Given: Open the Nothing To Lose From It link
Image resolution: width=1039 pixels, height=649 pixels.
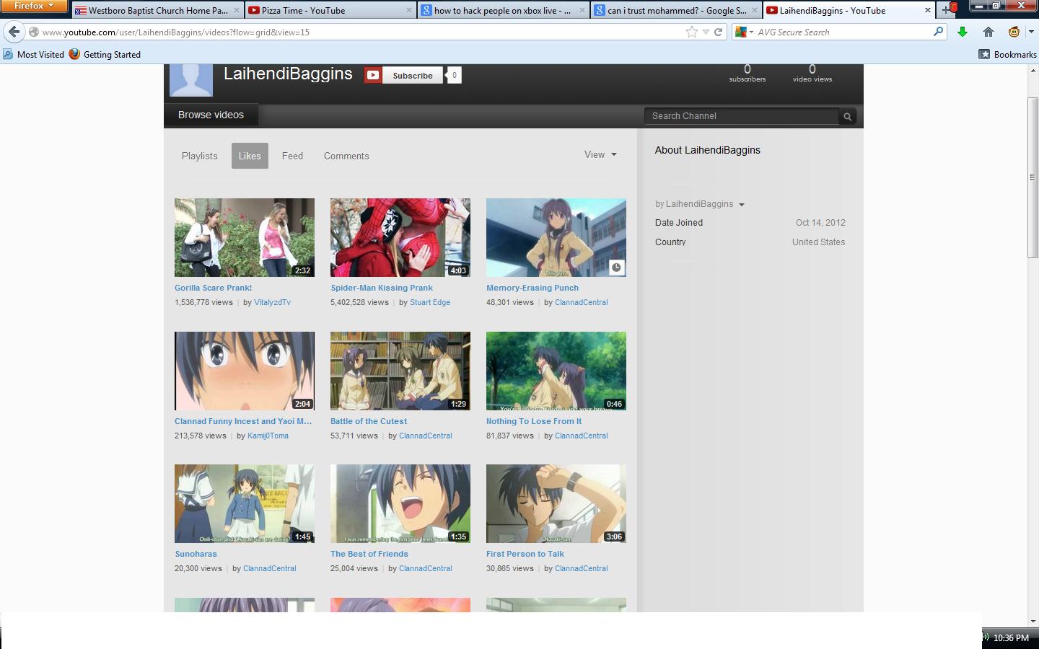Looking at the screenshot, I should (x=534, y=421).
